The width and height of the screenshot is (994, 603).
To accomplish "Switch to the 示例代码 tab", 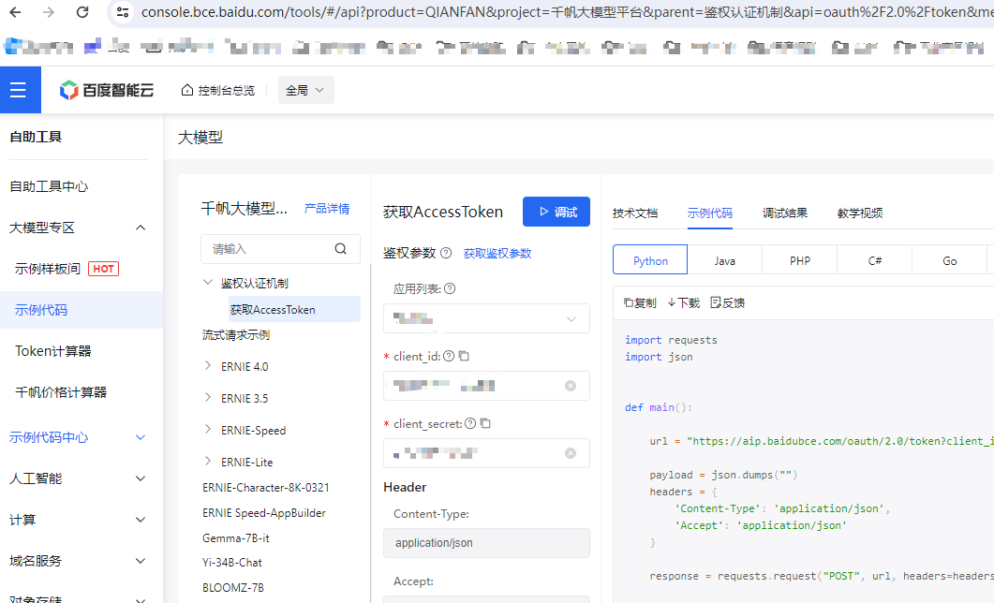I will click(x=710, y=213).
